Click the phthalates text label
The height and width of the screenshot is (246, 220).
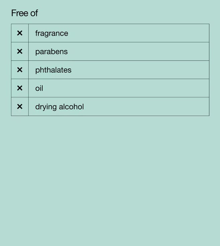[53, 70]
